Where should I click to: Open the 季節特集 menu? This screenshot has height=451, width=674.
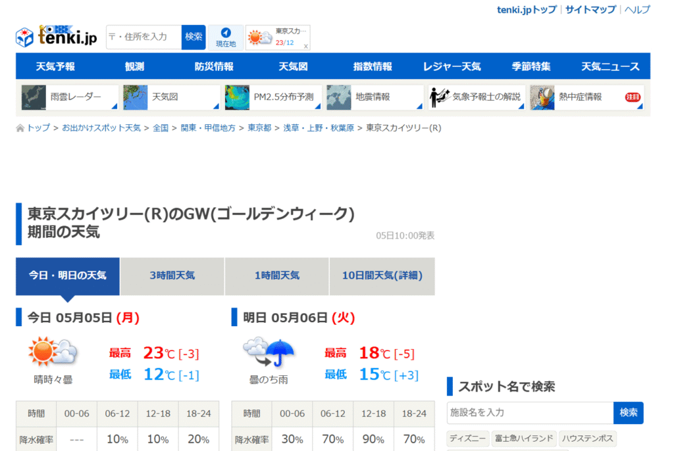531,66
